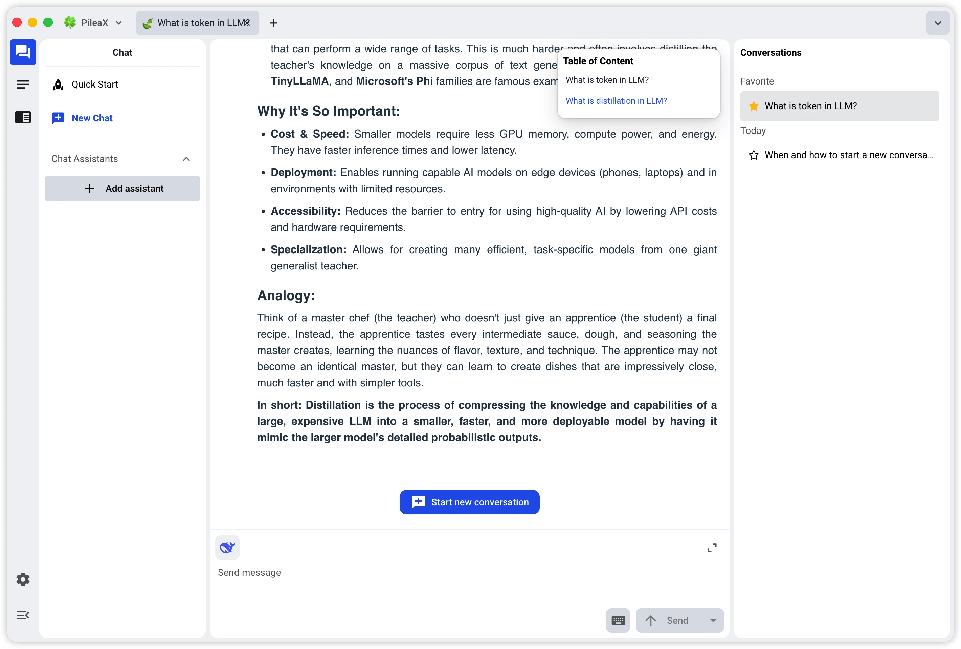Unfavorite 'What is token in LLM?' star

[754, 106]
